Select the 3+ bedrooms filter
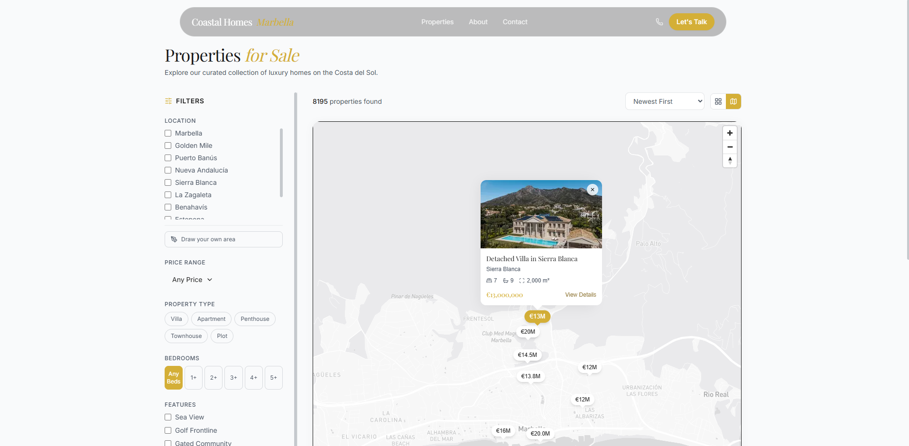909x446 pixels. coord(233,377)
